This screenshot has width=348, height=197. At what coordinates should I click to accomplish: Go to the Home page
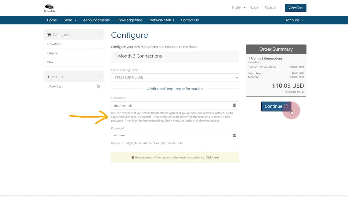(52, 20)
